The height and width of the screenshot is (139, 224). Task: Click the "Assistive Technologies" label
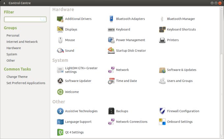pyautogui.click(x=81, y=111)
